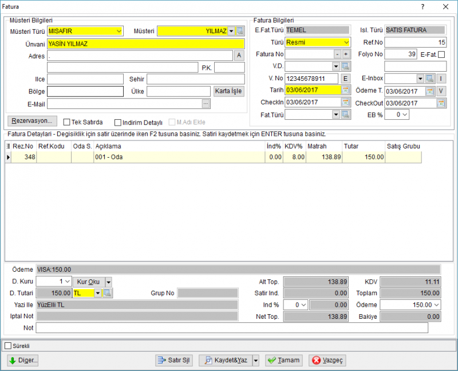
Task: Click the V. No input field
Action: pyautogui.click(x=311, y=79)
